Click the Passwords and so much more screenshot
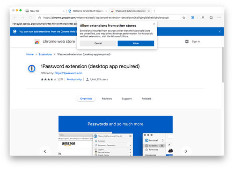The width and height of the screenshot is (234, 169). tap(116, 136)
